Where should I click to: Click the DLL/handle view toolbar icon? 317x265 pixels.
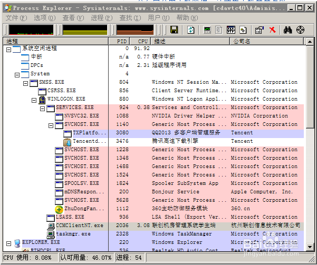tap(243, 30)
